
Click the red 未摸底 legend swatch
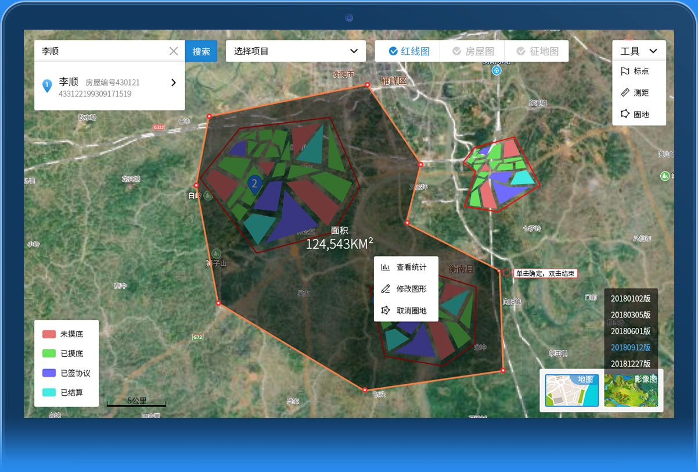point(49,334)
